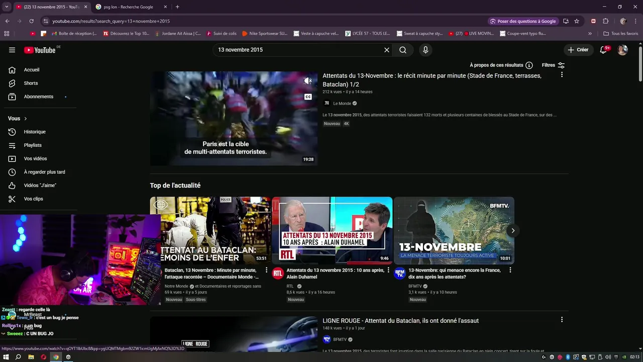Viewport: 643px width, 362px height.
Task: Open the account avatar menu
Action: [622, 50]
